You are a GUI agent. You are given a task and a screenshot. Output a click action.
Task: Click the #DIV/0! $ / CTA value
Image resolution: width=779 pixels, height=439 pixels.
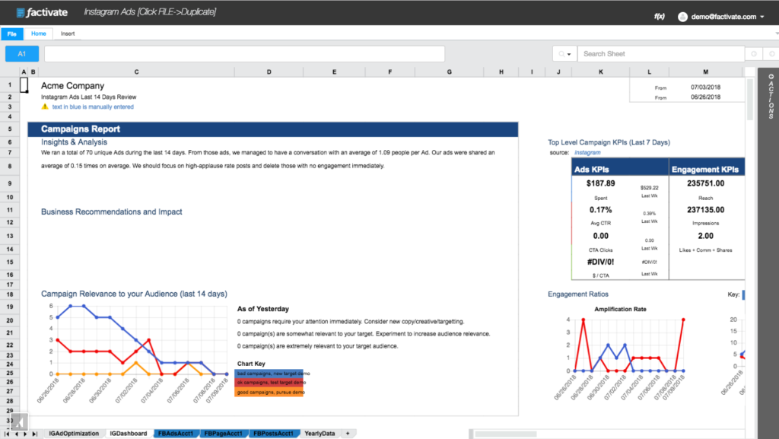coord(601,262)
